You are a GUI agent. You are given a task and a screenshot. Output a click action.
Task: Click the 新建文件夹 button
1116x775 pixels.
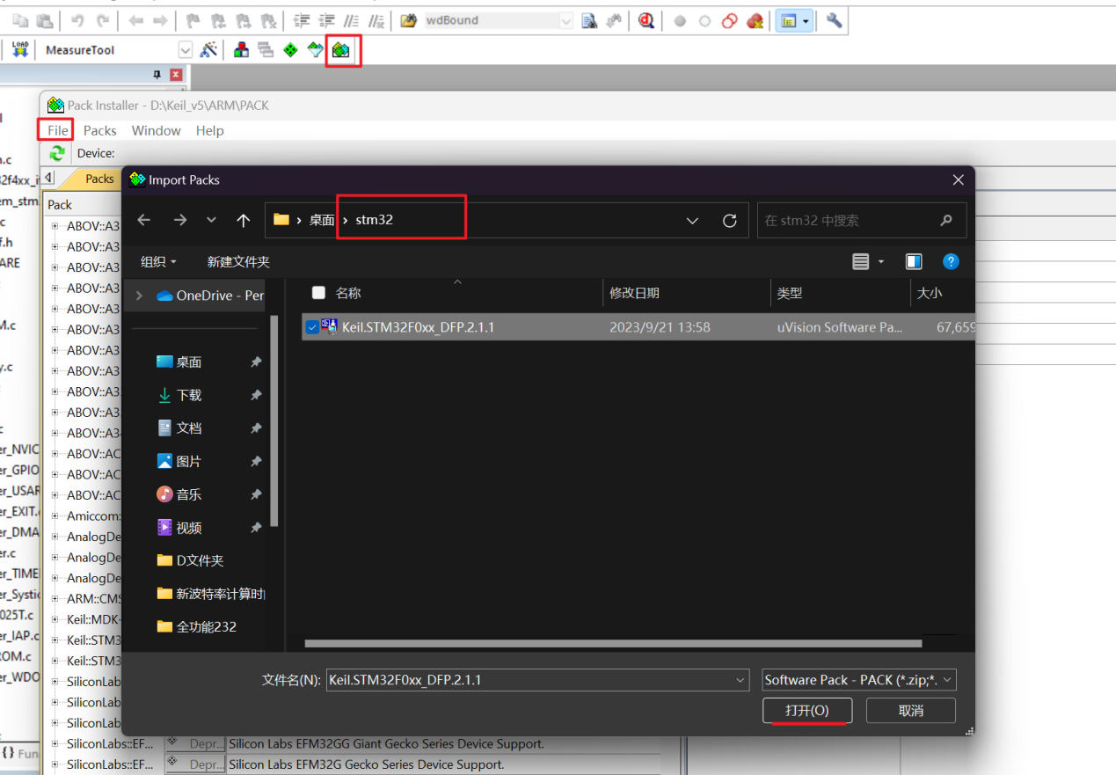pyautogui.click(x=238, y=261)
